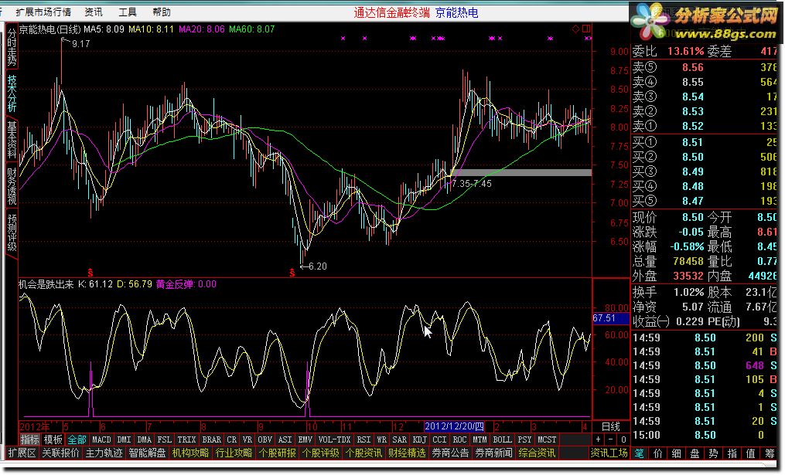Switch indicator to RSI
Viewport: 785px width, 475px height.
pyautogui.click(x=364, y=439)
